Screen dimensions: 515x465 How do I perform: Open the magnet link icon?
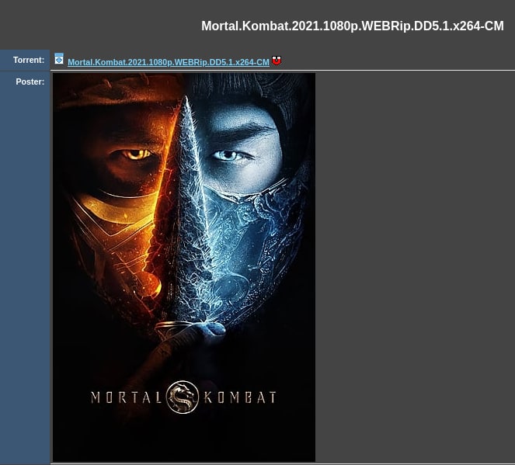pos(277,61)
